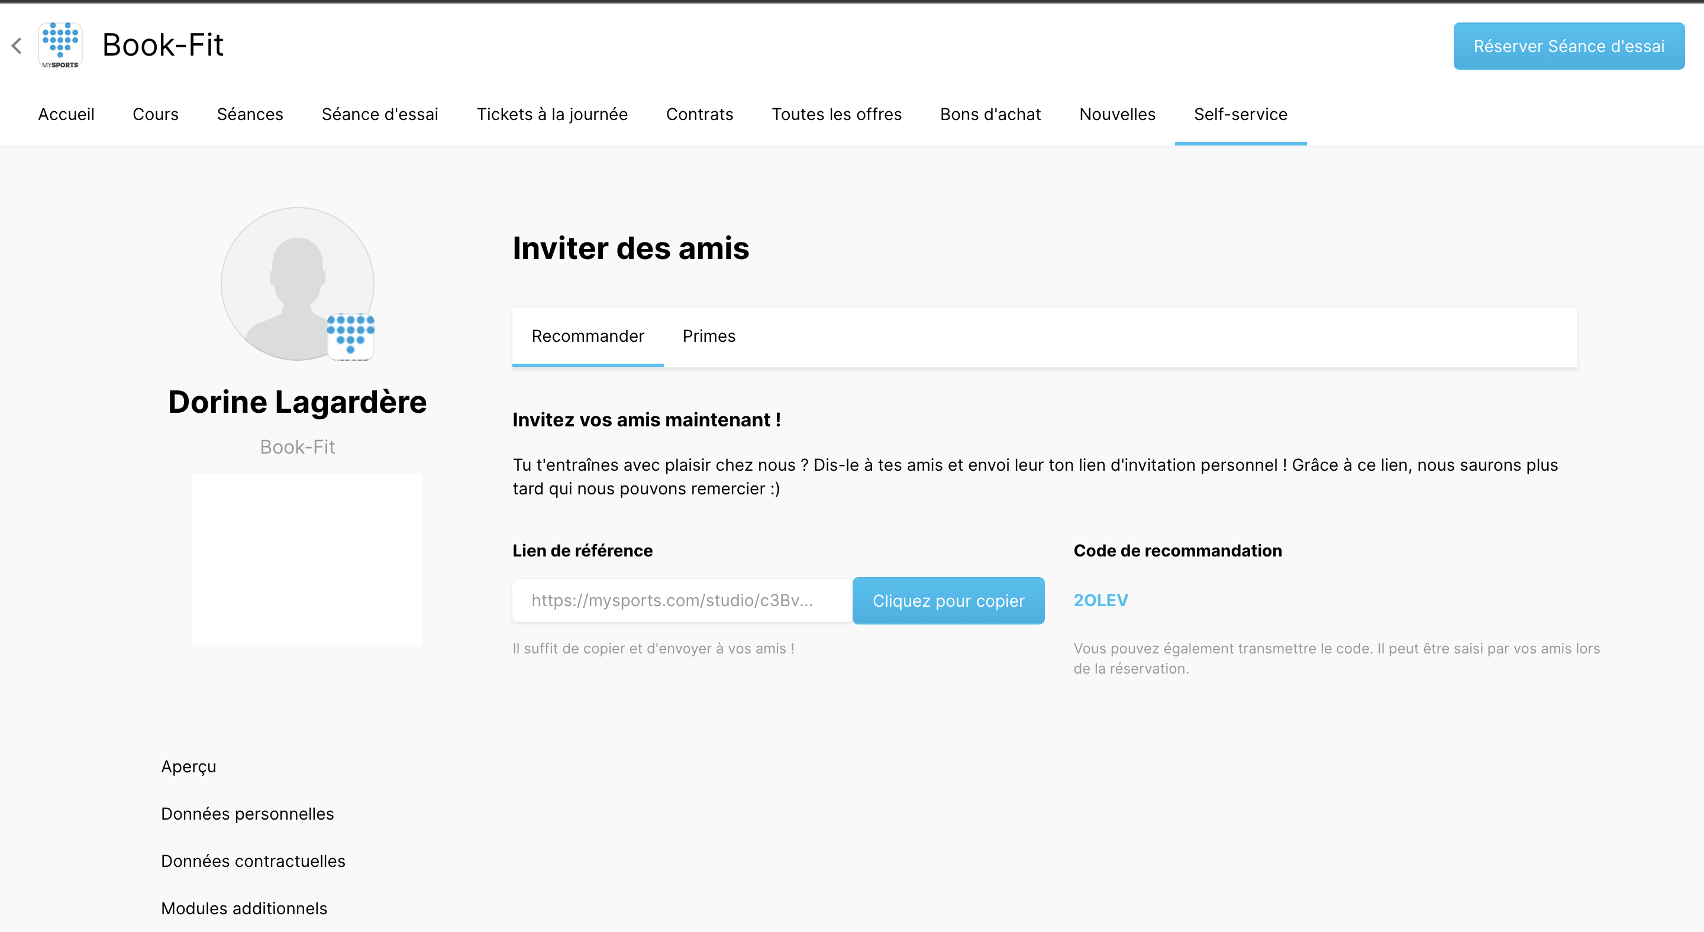Click the back arrow chevron icon
1704x932 pixels.
[x=17, y=46]
